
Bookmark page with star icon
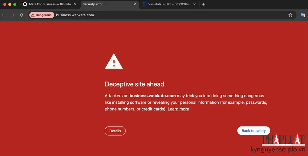[x=290, y=15]
